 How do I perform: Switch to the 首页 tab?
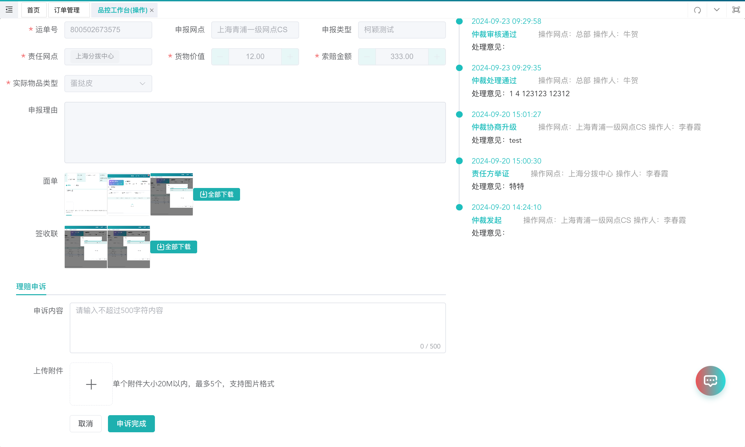click(x=34, y=10)
